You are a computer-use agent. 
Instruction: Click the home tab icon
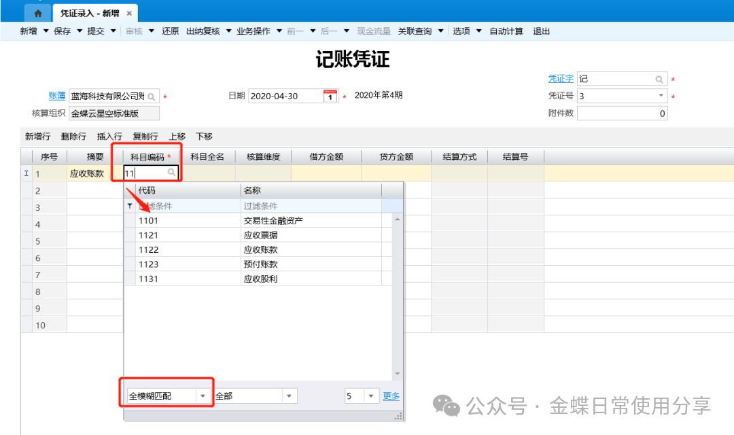[38, 13]
